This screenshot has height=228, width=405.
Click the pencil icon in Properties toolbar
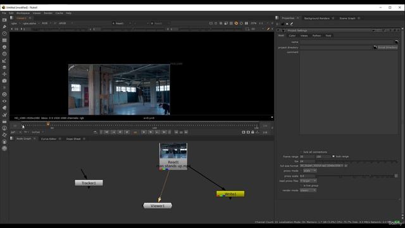pos(292,24)
